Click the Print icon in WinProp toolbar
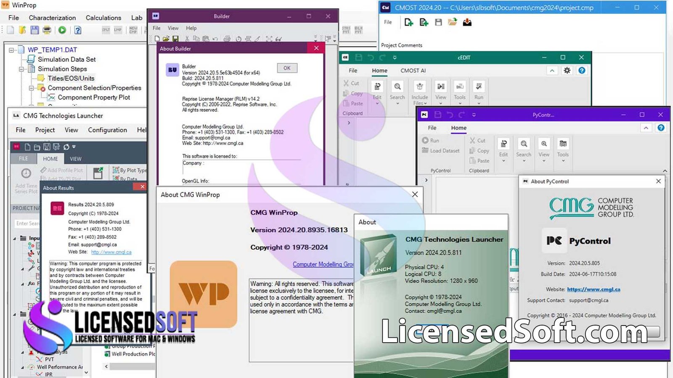Image resolution: width=673 pixels, height=378 pixels. click(x=47, y=30)
